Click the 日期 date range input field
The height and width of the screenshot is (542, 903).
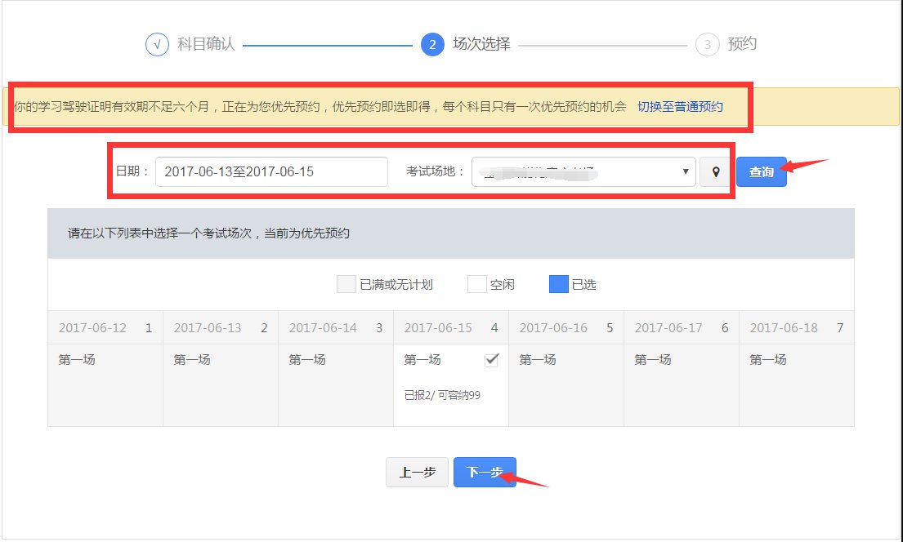coord(271,172)
